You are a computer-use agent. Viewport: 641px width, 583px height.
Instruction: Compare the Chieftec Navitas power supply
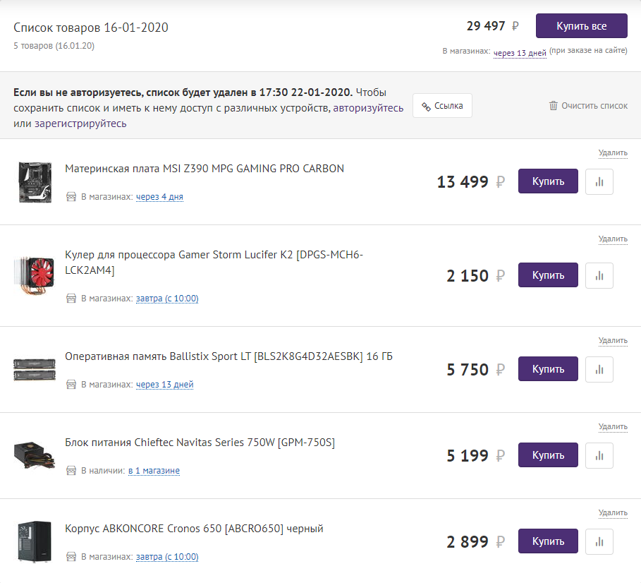[600, 455]
